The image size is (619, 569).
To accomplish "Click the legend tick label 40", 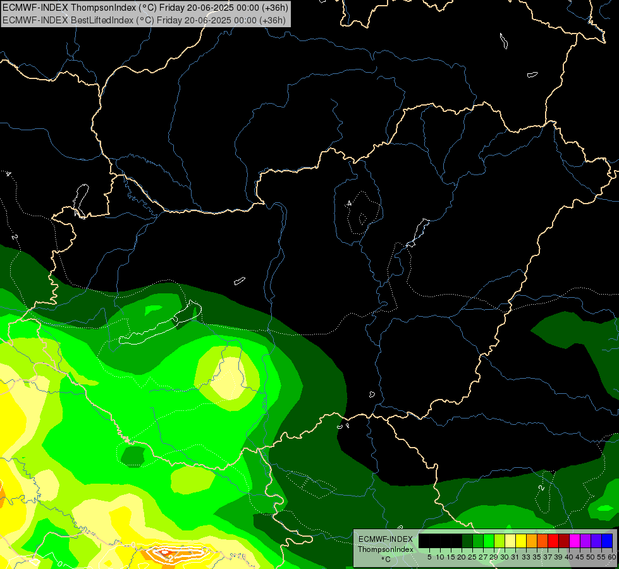I will pyautogui.click(x=569, y=557).
